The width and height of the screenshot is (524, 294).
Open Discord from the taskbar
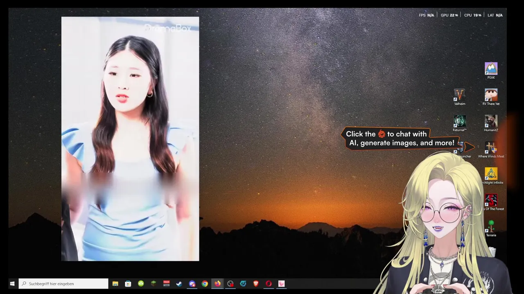[192, 283]
